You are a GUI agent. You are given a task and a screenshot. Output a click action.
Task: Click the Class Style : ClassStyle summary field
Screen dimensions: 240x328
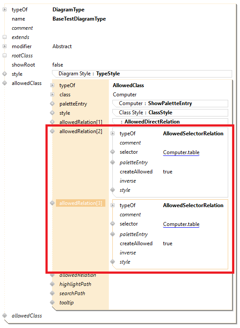pos(170,113)
